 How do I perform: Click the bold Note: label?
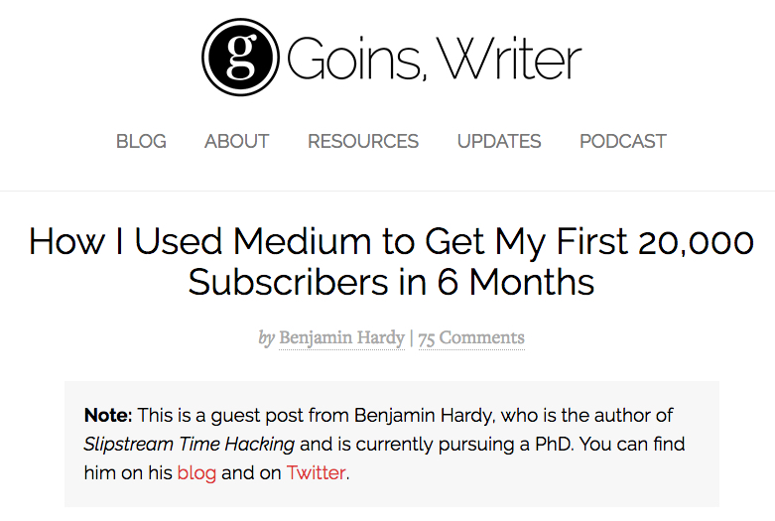click(108, 415)
